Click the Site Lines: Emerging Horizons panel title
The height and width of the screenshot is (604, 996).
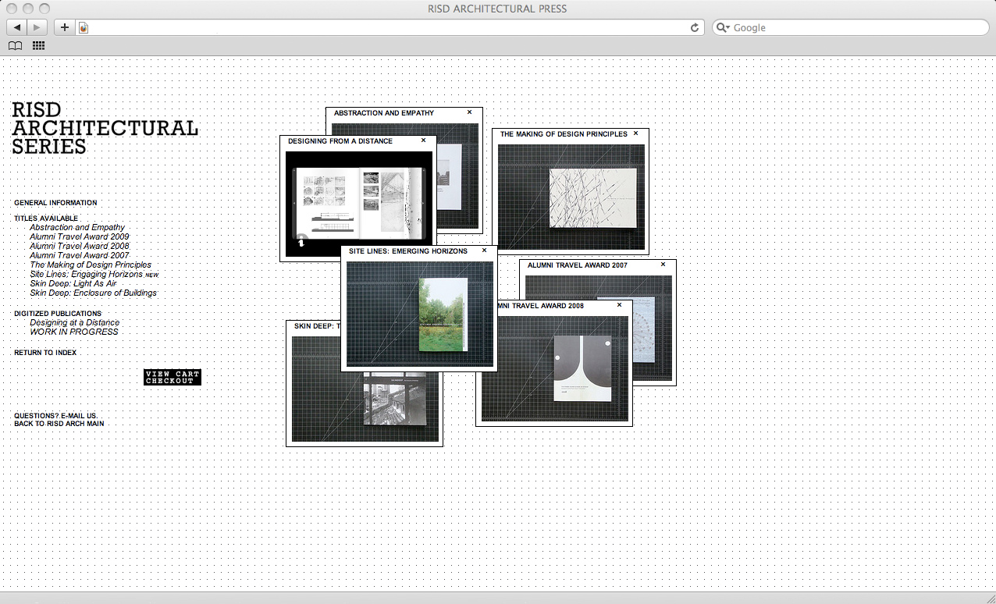coord(408,251)
